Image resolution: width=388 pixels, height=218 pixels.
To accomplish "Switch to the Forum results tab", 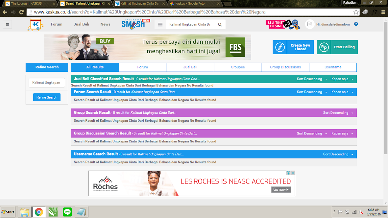I will tap(142, 67).
